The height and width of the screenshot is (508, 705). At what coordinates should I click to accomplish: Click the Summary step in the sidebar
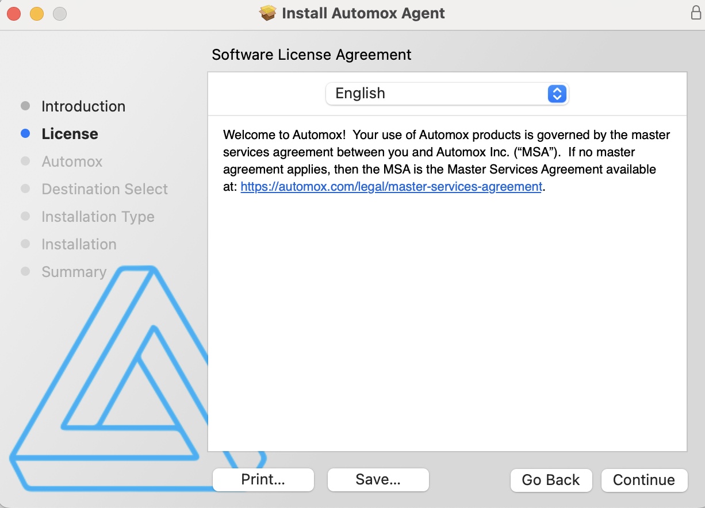click(x=74, y=272)
